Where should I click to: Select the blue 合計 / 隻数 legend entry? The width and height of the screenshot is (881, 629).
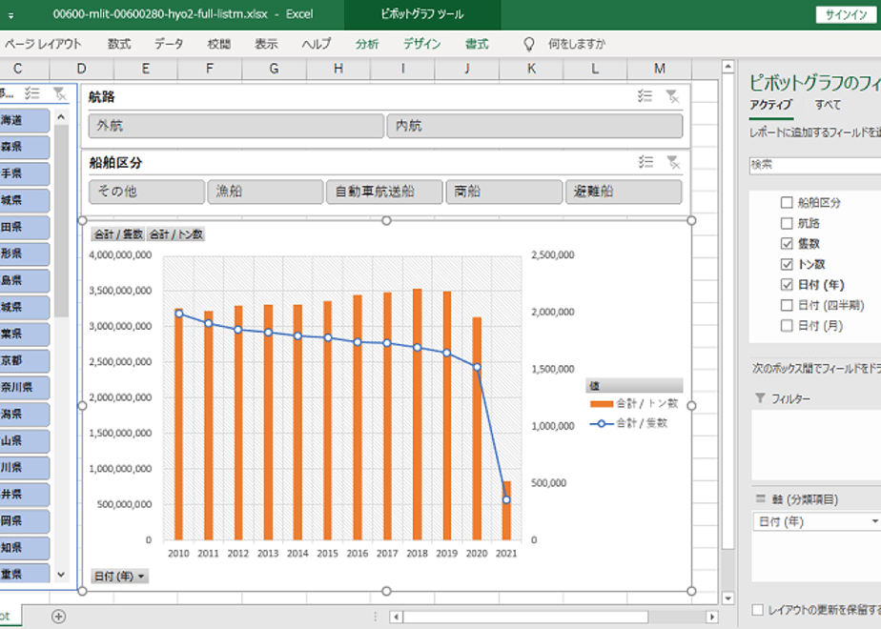click(x=628, y=423)
